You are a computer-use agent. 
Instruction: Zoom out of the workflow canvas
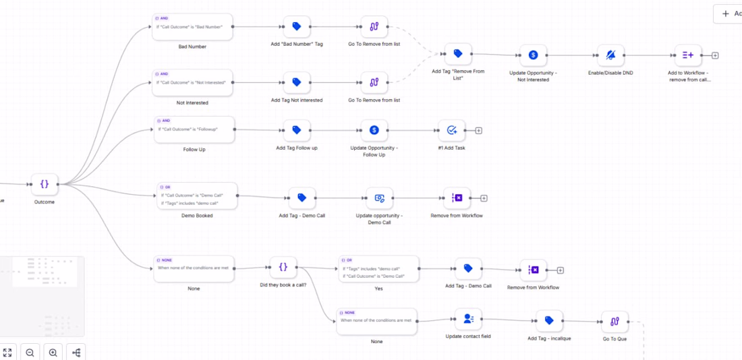(x=30, y=353)
